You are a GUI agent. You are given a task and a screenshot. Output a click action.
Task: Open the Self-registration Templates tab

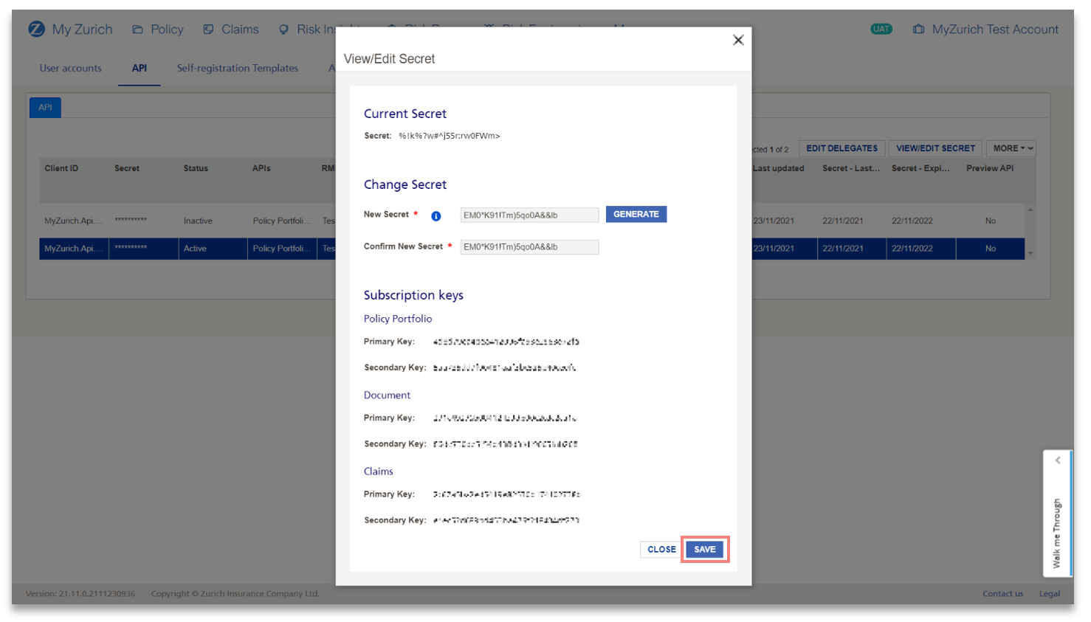237,68
